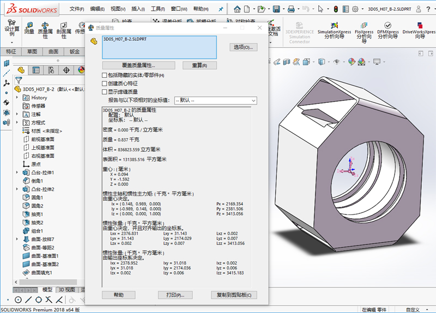Toggle the show weld bead mass checkbox
The height and width of the screenshot is (313, 436).
(105, 92)
